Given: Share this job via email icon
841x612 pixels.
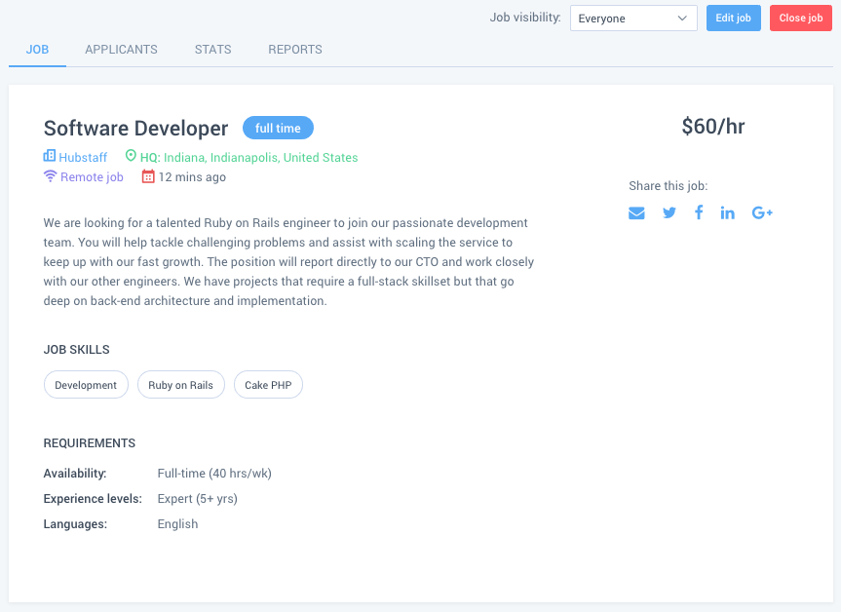Looking at the screenshot, I should (636, 213).
